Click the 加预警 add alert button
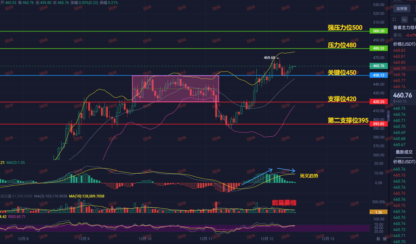The height and width of the screenshot is (244, 416). (401, 9)
